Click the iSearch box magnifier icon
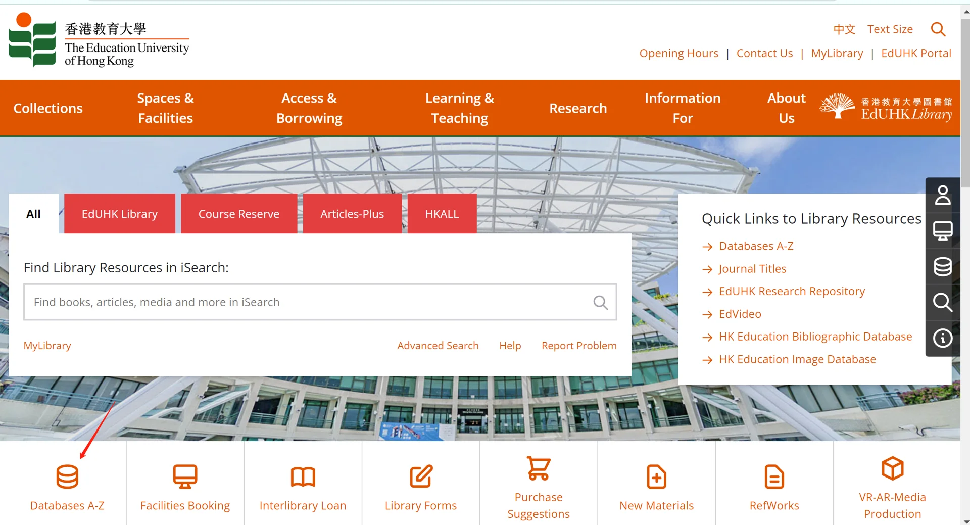The height and width of the screenshot is (525, 970). (600, 302)
